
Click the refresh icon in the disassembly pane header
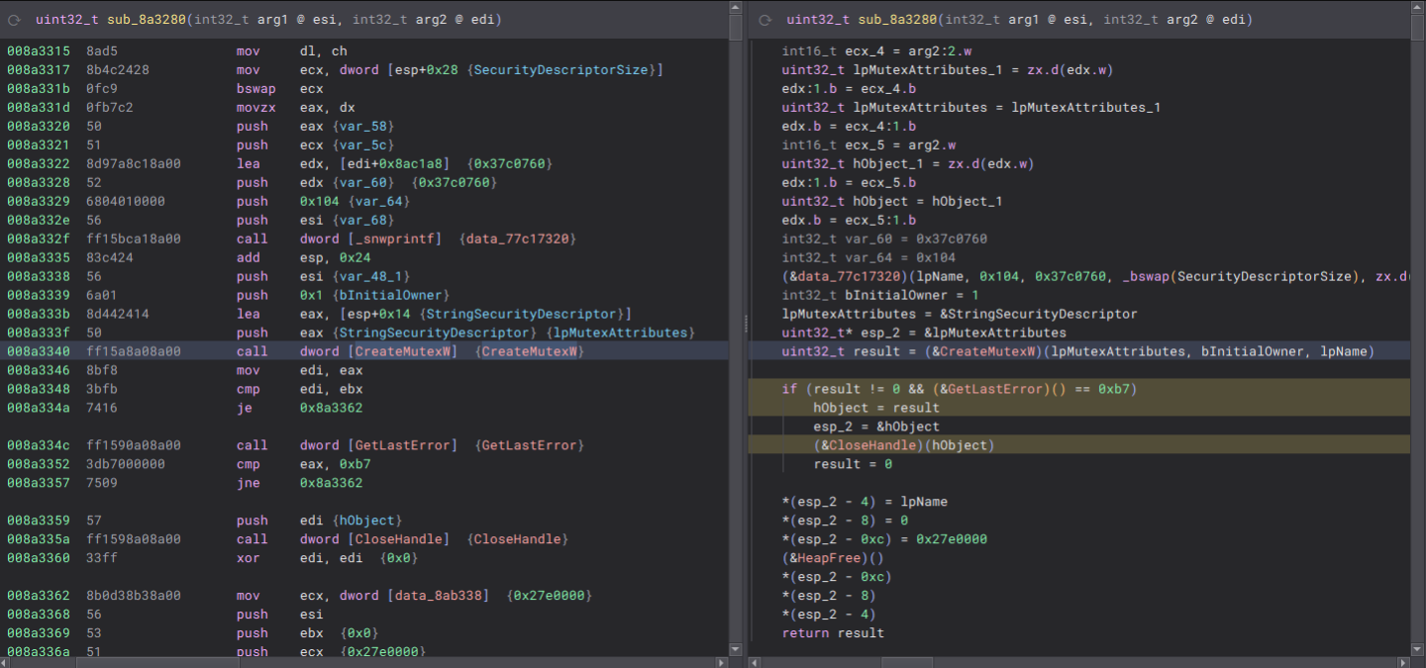tap(16, 20)
